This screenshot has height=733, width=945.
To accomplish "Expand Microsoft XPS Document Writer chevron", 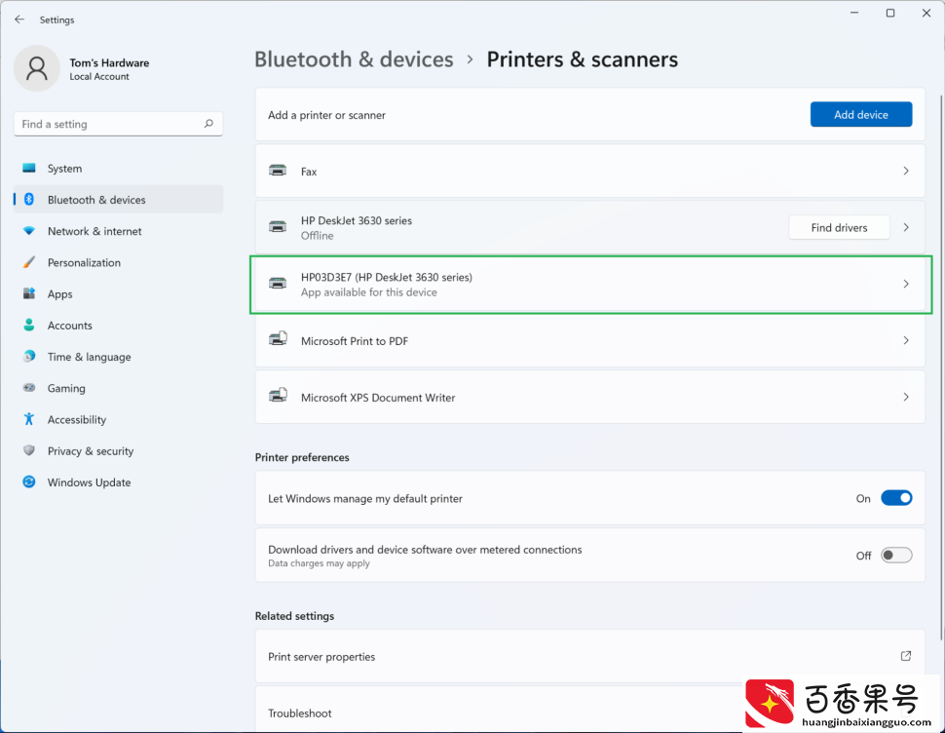I will 906,398.
